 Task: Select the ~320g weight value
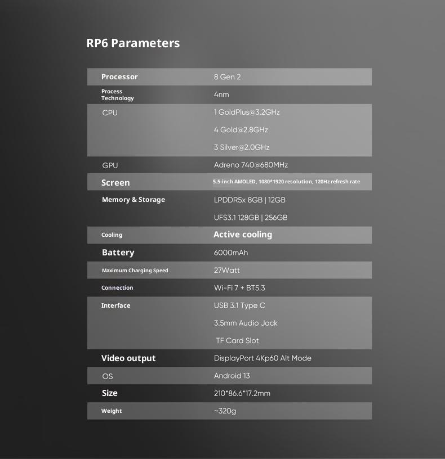[x=225, y=411]
